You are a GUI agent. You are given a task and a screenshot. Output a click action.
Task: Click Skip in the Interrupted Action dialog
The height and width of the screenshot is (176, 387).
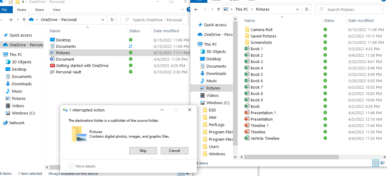point(143,151)
